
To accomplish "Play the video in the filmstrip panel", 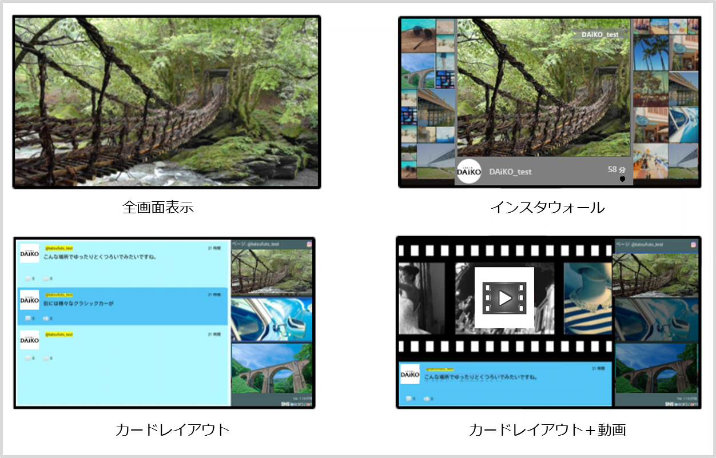I will 504,298.
